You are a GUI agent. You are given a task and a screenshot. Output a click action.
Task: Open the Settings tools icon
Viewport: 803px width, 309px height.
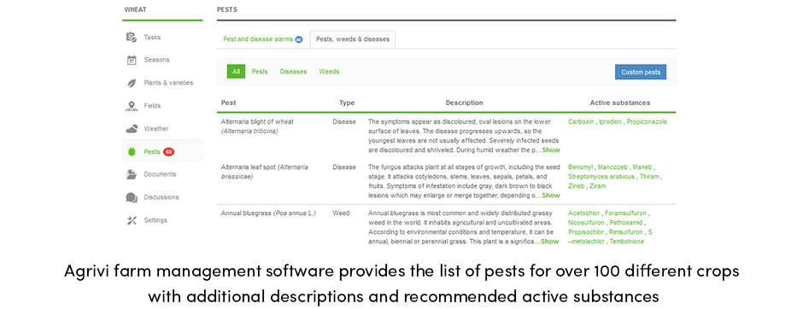point(132,220)
